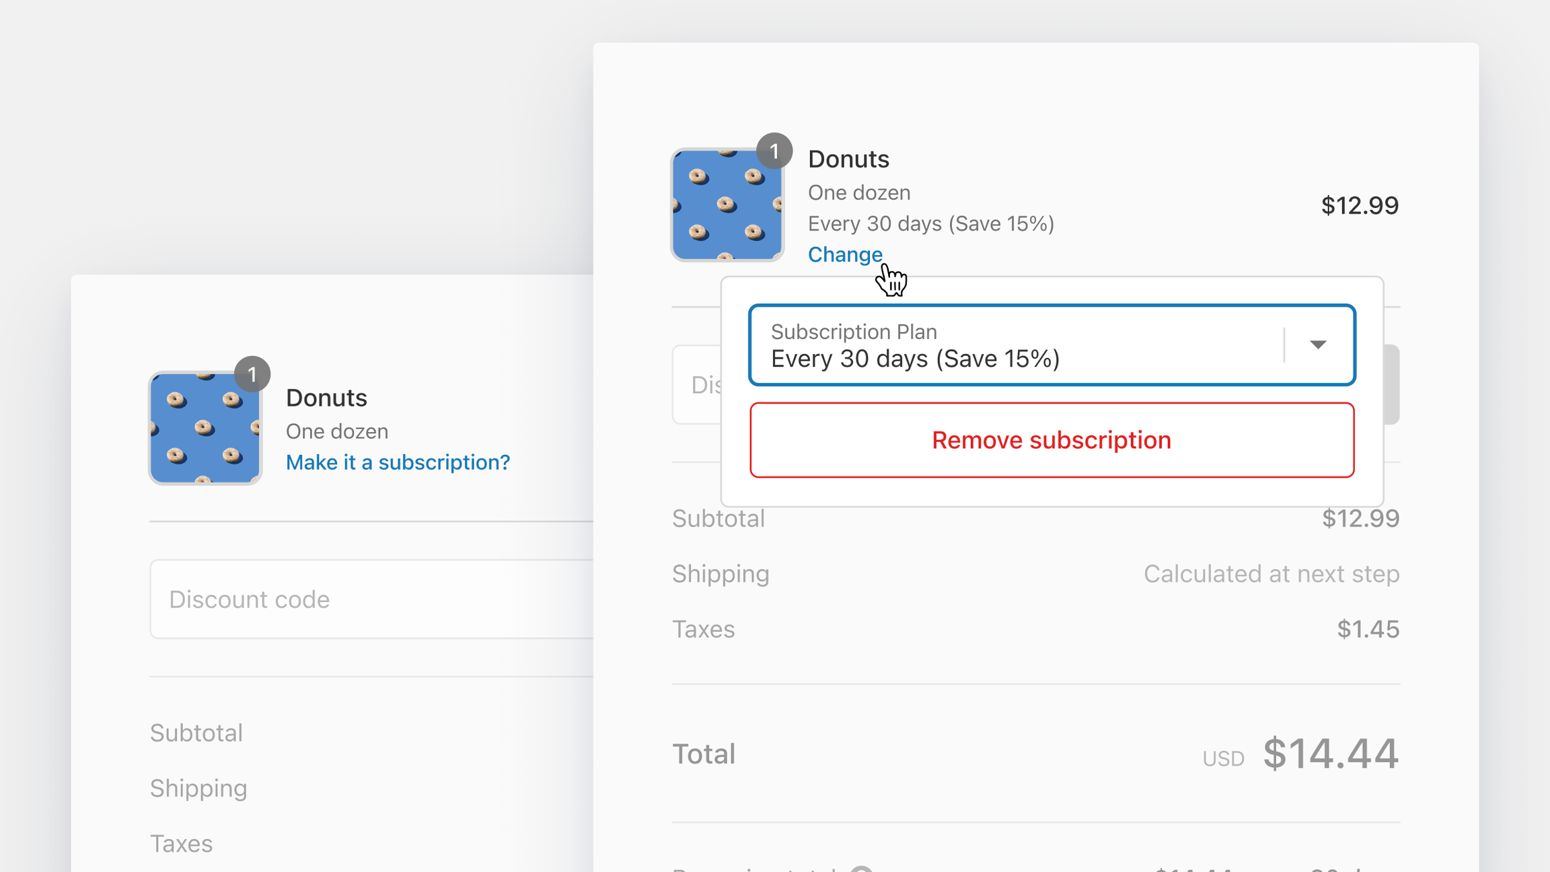This screenshot has width=1550, height=872.
Task: Click the Donuts thumbnail in the right panel
Action: point(727,205)
